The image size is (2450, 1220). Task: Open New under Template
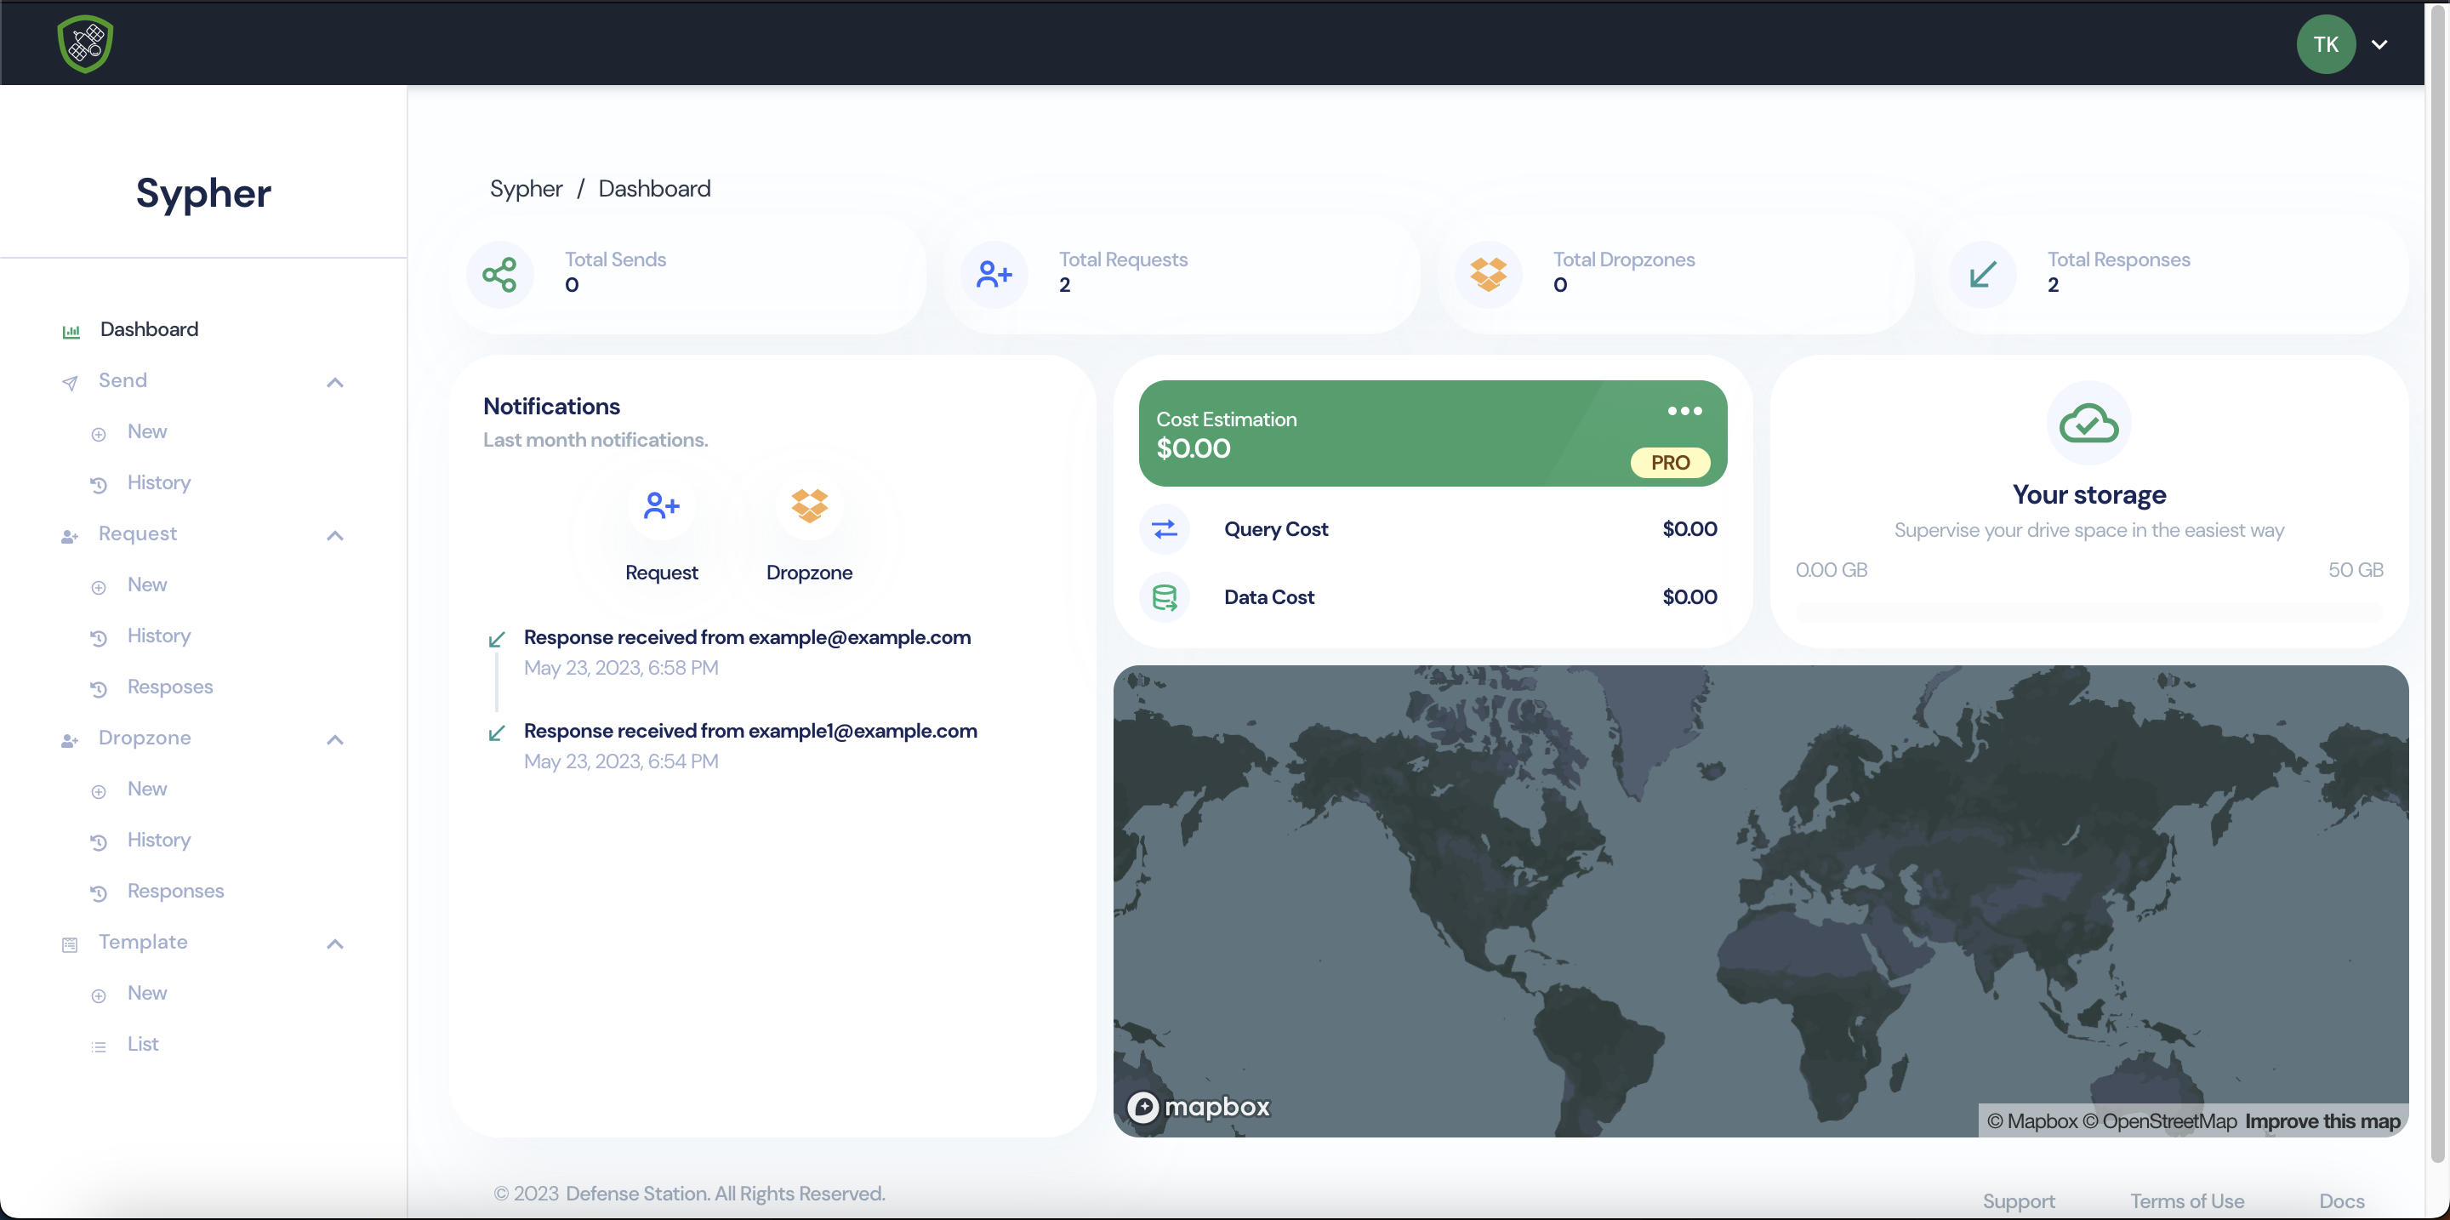tap(147, 994)
